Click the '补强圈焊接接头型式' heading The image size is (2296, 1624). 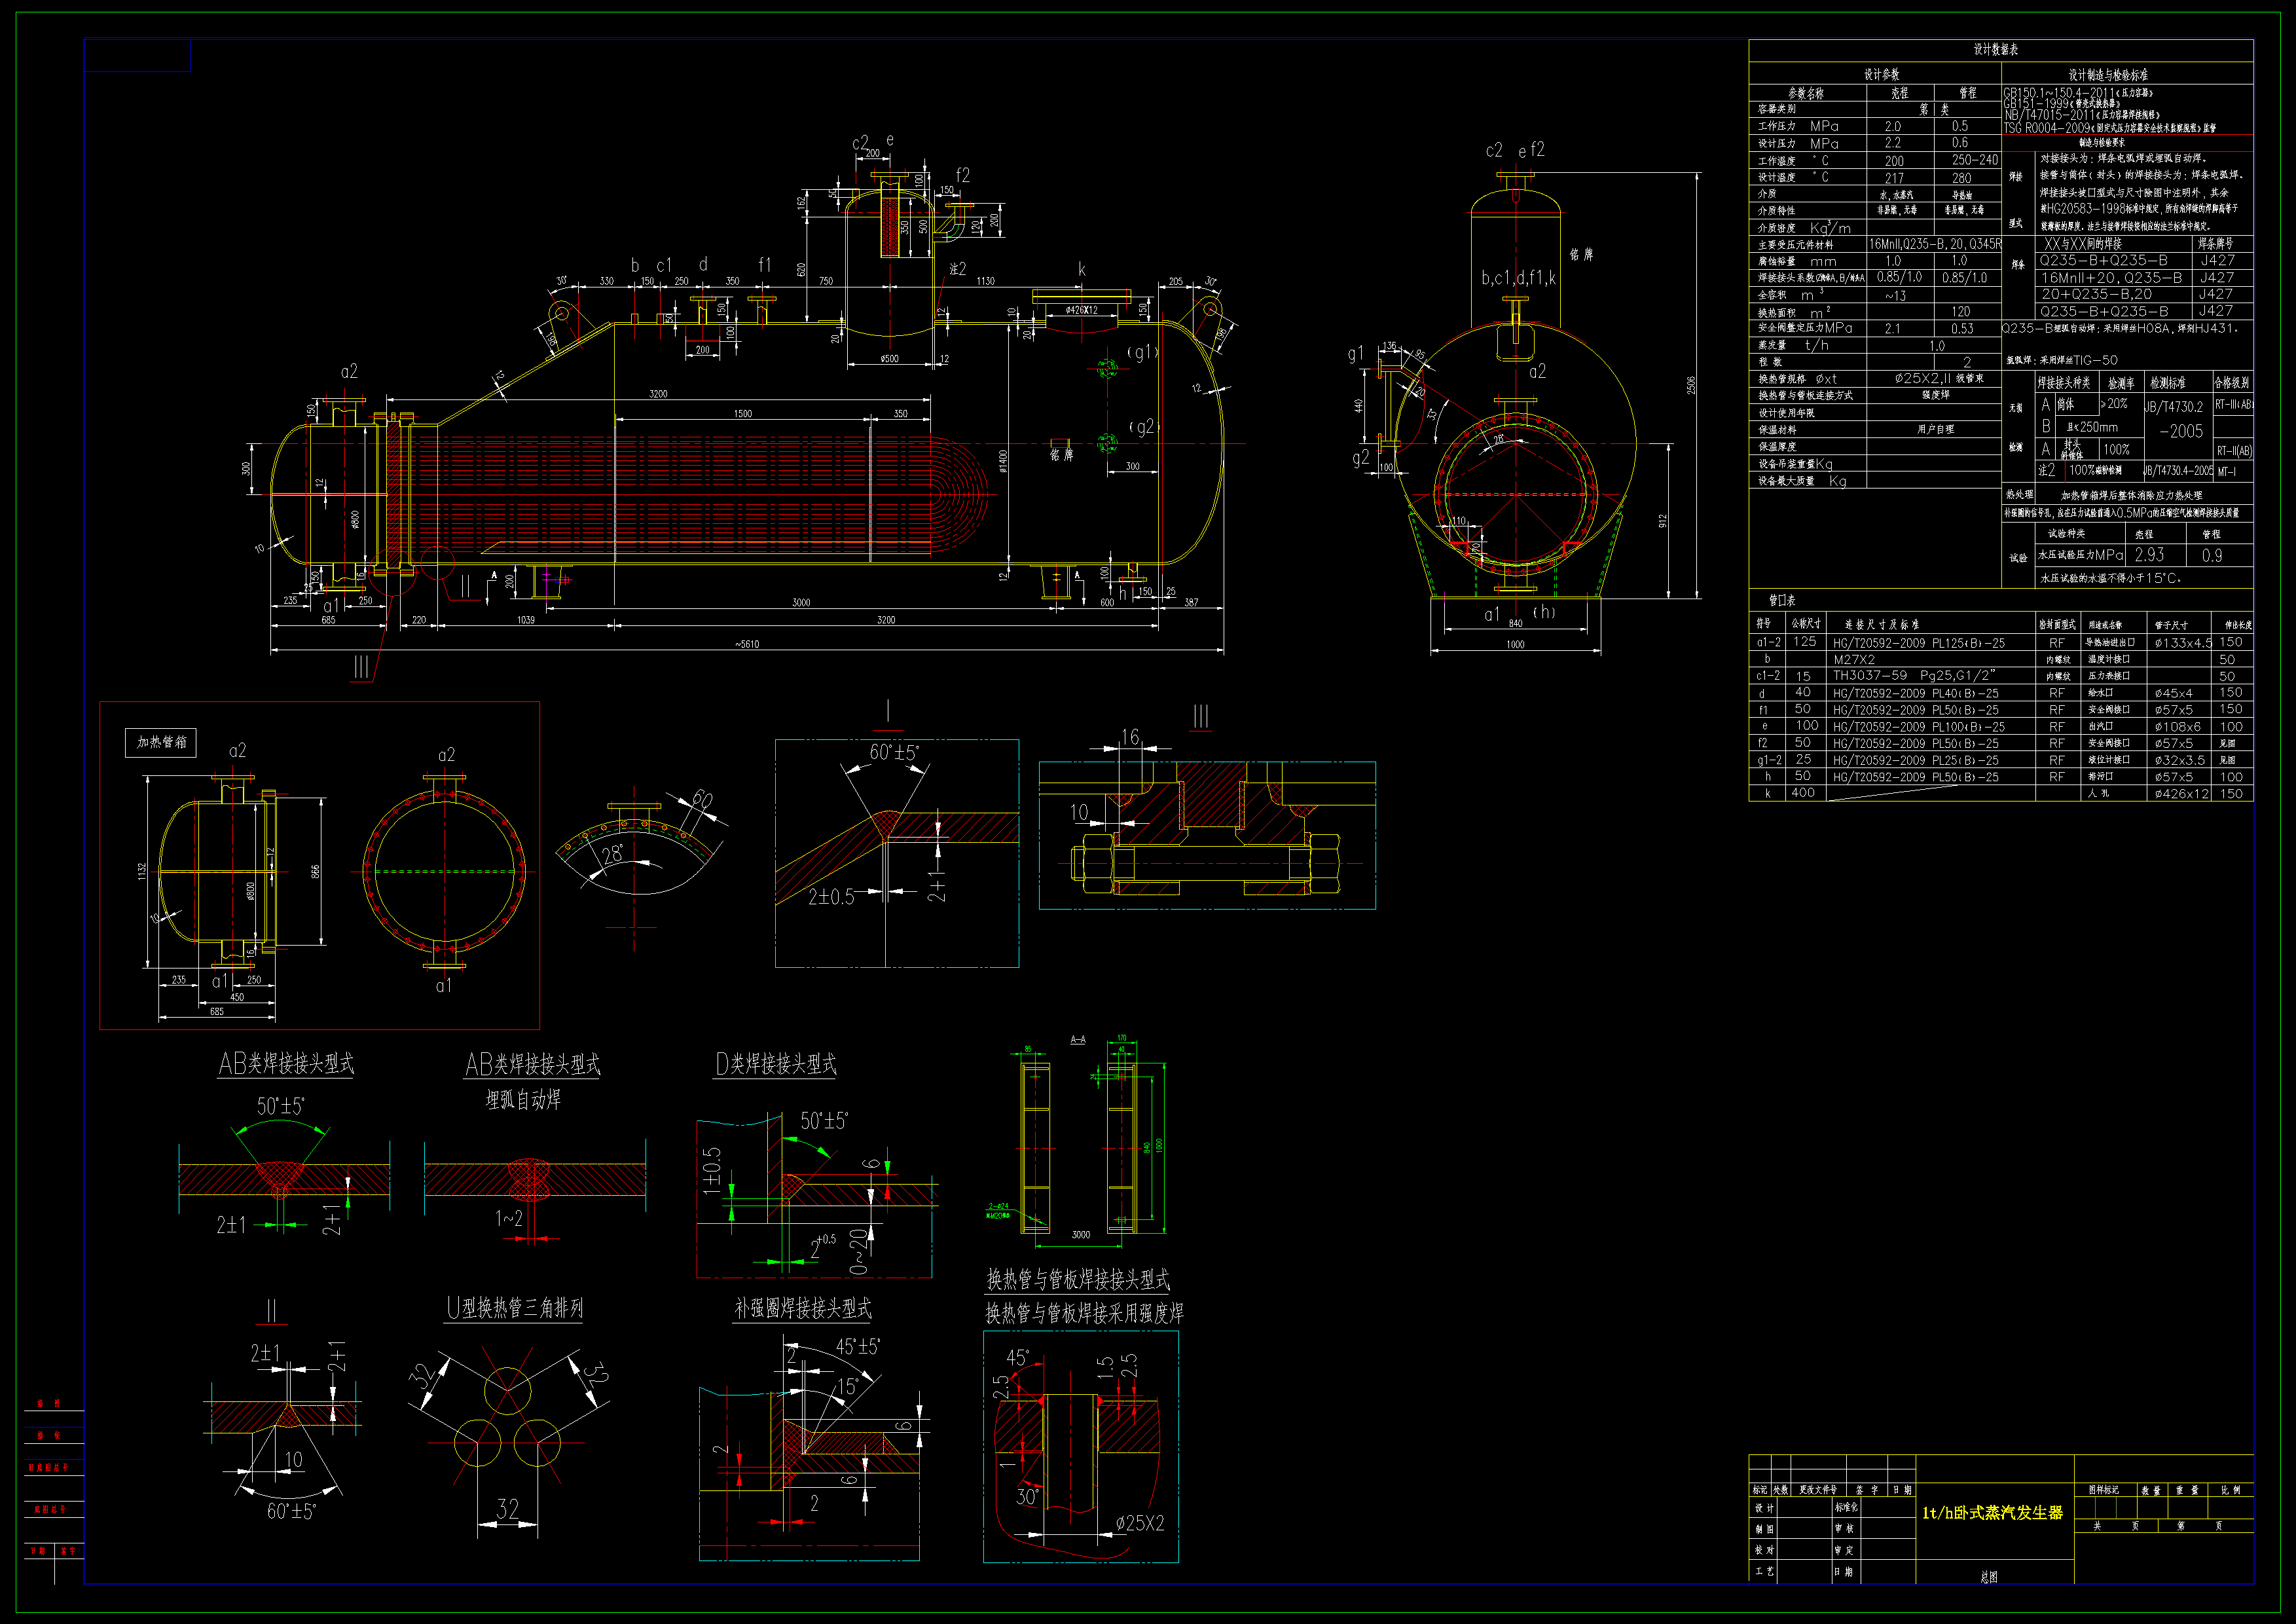click(x=803, y=1308)
